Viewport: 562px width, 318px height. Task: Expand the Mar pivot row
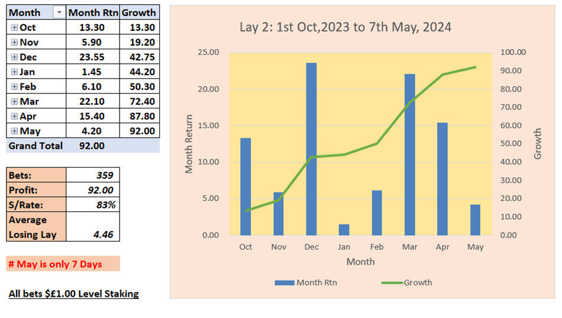(x=14, y=101)
